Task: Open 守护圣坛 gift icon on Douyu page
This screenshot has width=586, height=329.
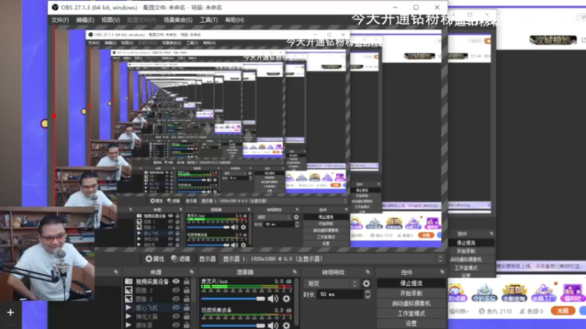Action: pos(484,293)
